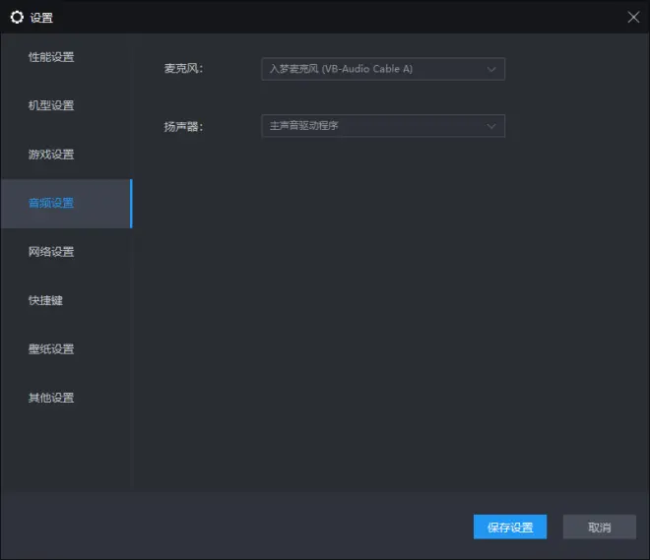Click the microphone dropdown chevron arrow
This screenshot has width=650, height=560.
coord(491,69)
